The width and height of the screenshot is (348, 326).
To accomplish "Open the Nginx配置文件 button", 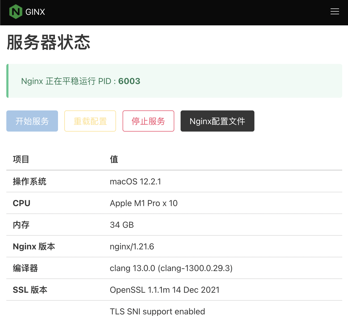I will point(217,121).
